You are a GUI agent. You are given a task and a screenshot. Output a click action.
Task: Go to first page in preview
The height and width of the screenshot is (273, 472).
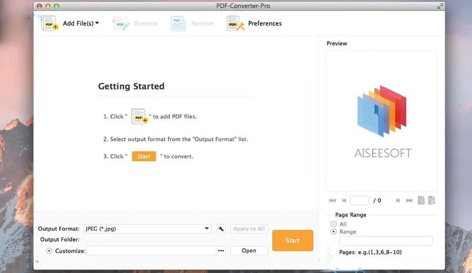[333, 201]
